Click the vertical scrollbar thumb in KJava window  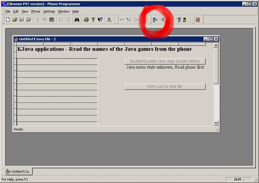(x=216, y=66)
